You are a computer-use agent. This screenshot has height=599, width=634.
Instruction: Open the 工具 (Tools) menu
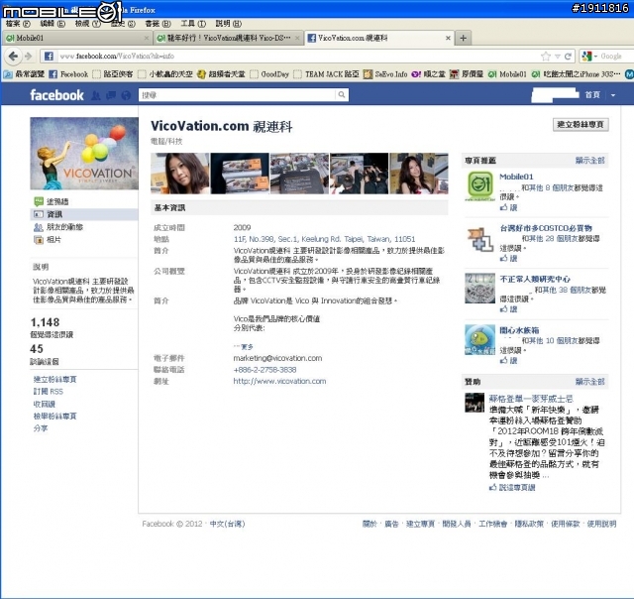pyautogui.click(x=193, y=24)
